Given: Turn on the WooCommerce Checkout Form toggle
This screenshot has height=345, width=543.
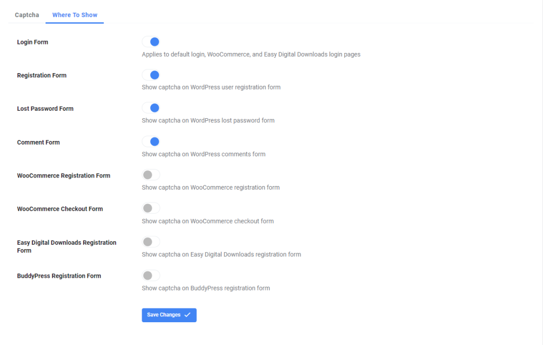Looking at the screenshot, I should click(151, 208).
